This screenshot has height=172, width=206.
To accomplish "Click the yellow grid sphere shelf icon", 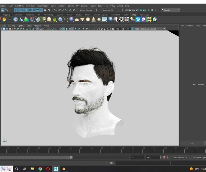I will (49, 20).
